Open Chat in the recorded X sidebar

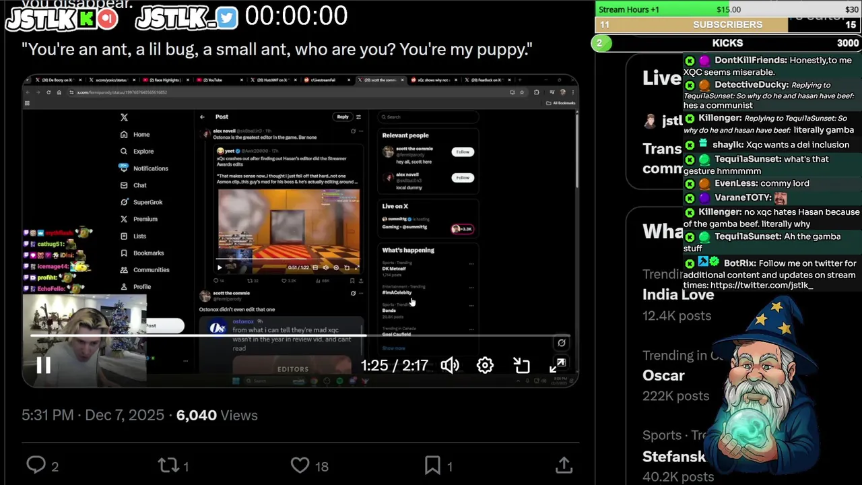click(133, 185)
